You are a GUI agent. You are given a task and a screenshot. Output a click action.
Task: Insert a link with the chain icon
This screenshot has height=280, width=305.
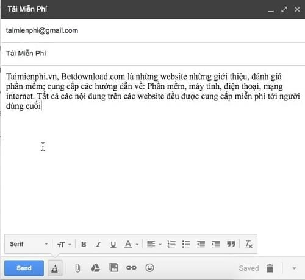[x=131, y=268]
